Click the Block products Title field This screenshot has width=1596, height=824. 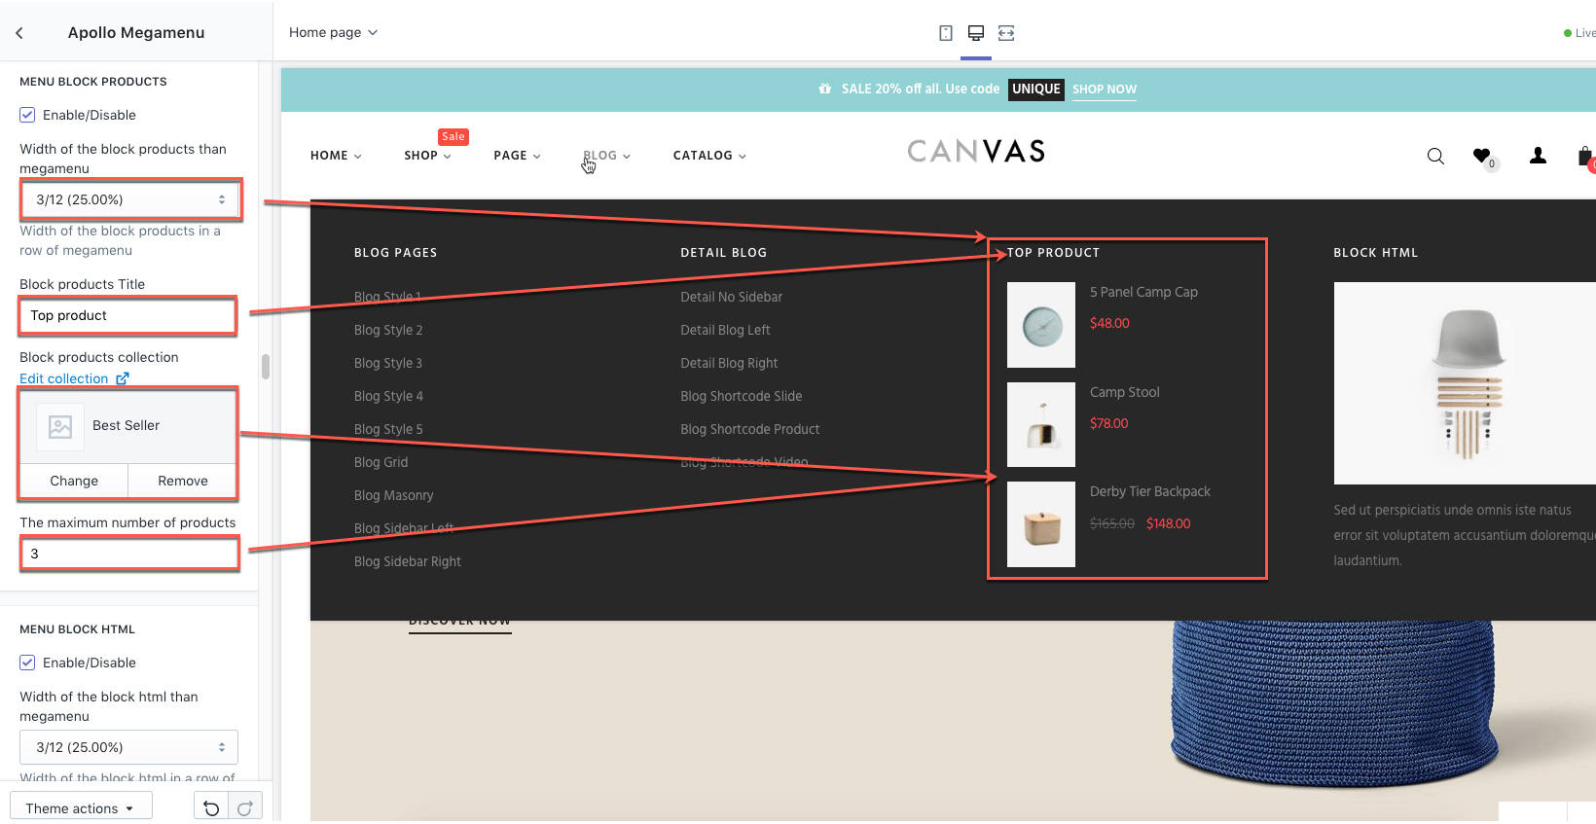point(127,315)
